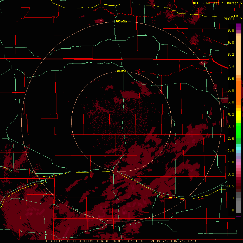Click the 100 NMI range ring label
Viewport: 243px width, 243px height.
[x=121, y=21]
